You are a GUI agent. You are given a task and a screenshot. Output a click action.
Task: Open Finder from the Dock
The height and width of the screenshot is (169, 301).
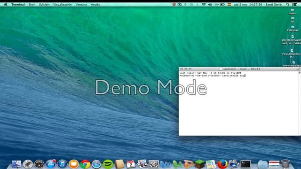tap(16, 164)
